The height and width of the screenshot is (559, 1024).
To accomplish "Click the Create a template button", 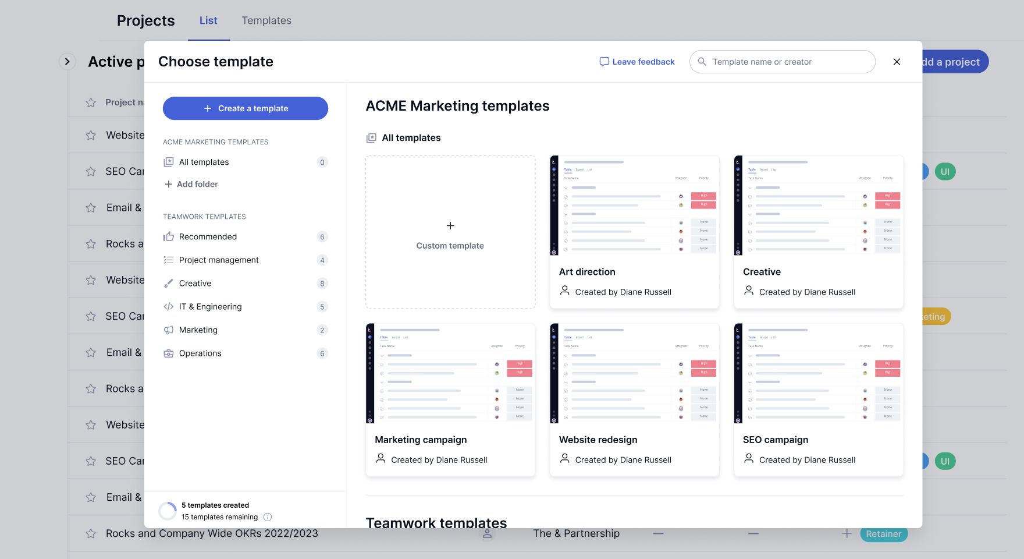I will pyautogui.click(x=246, y=108).
